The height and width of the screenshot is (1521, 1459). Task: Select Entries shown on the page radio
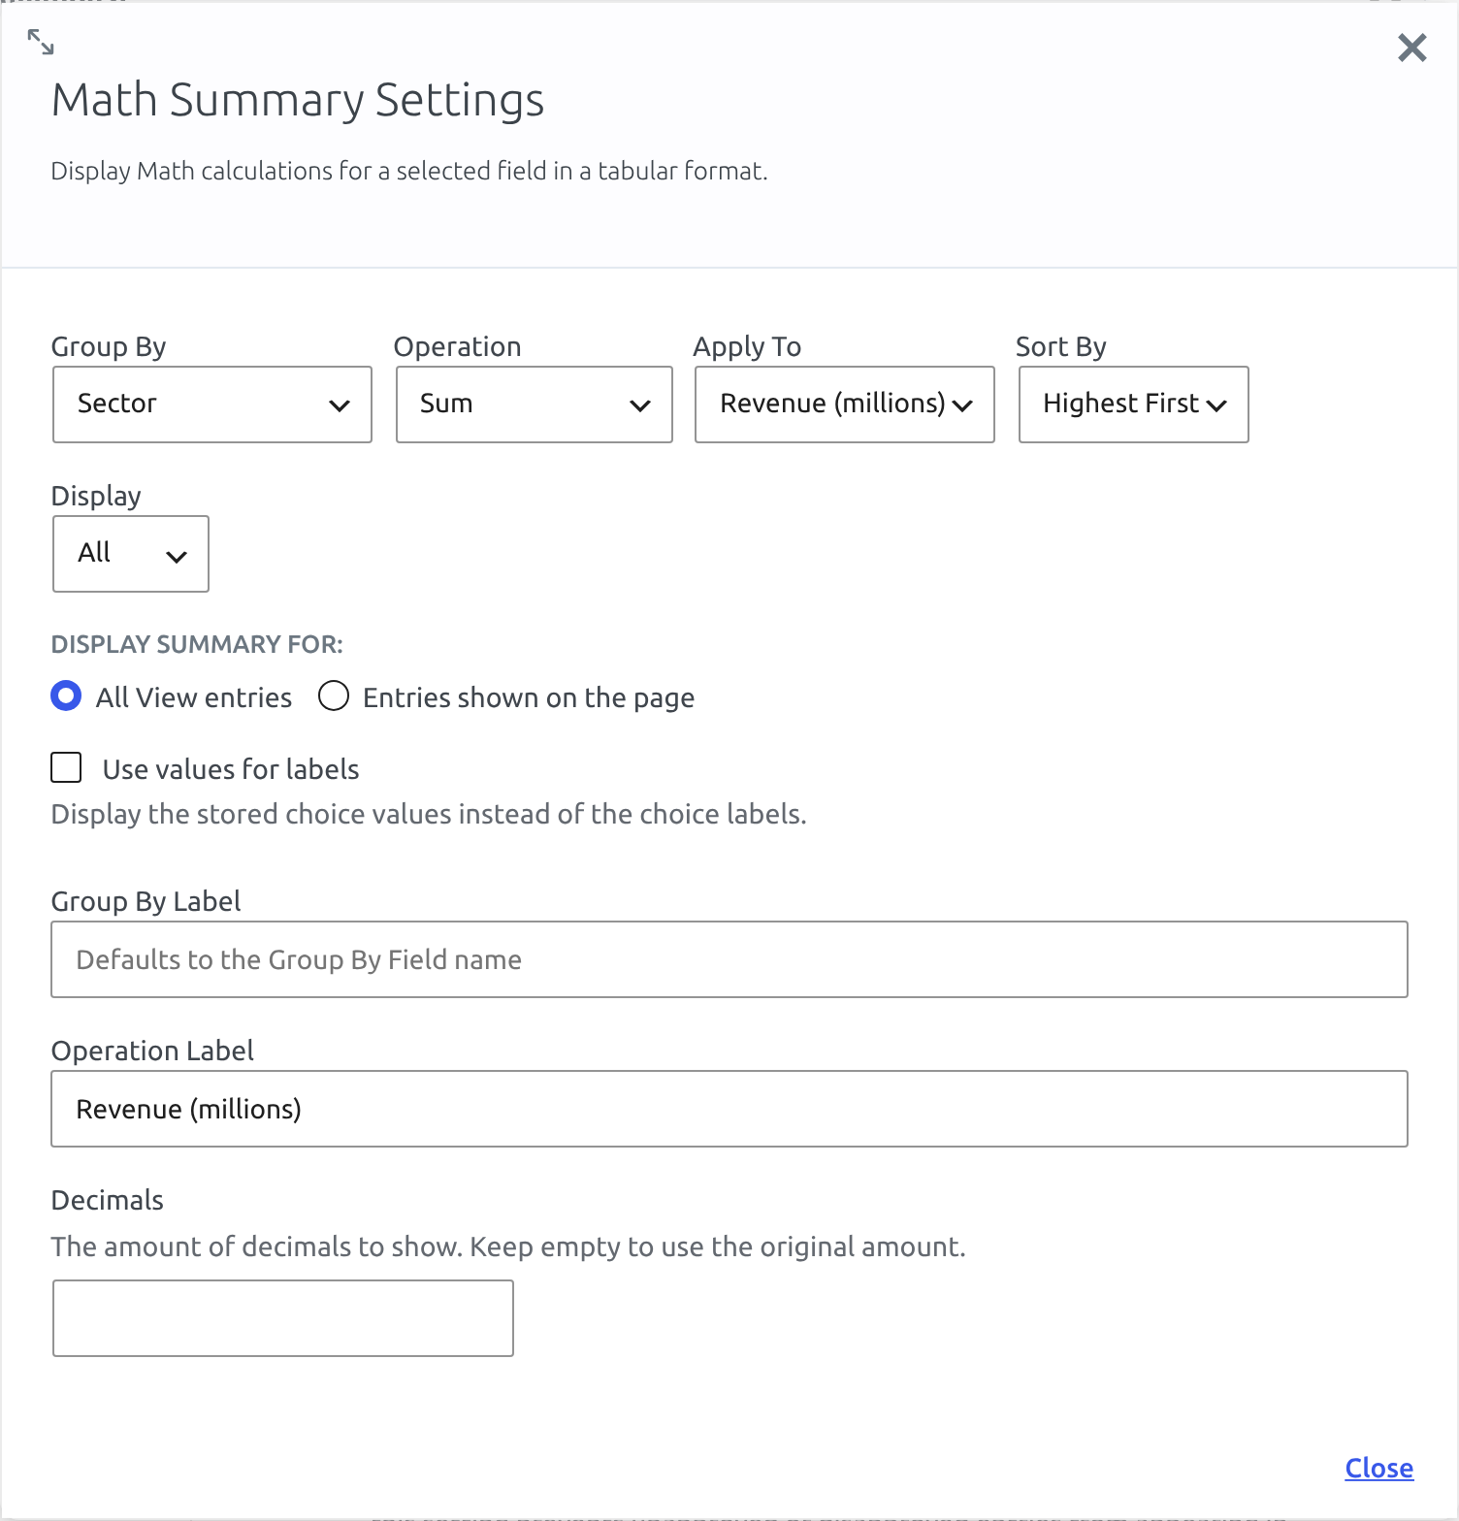(334, 696)
